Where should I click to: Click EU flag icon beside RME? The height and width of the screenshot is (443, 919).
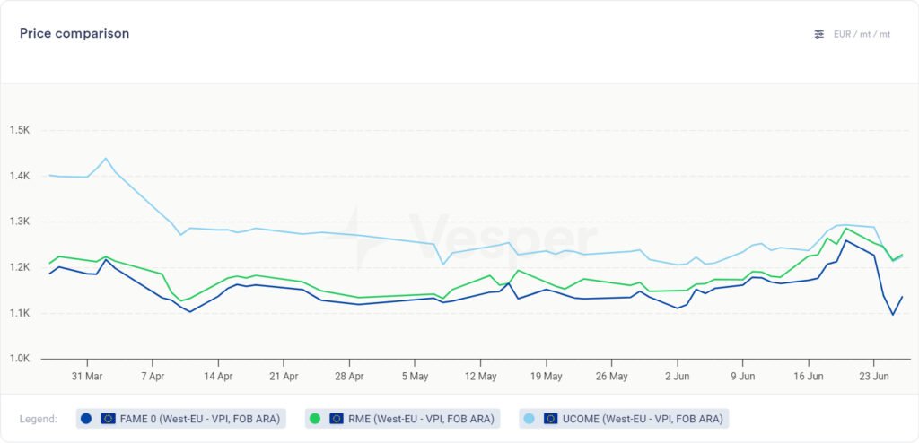click(x=337, y=418)
